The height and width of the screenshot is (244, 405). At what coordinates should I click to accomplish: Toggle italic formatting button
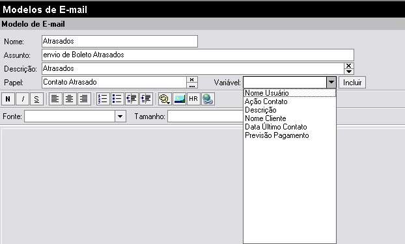(23, 99)
